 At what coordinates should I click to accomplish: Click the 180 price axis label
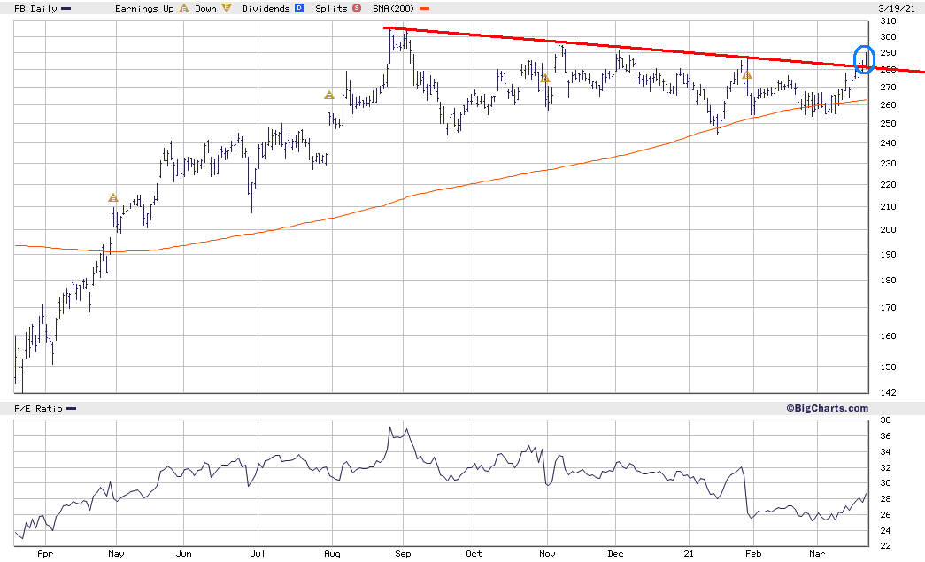(x=888, y=281)
